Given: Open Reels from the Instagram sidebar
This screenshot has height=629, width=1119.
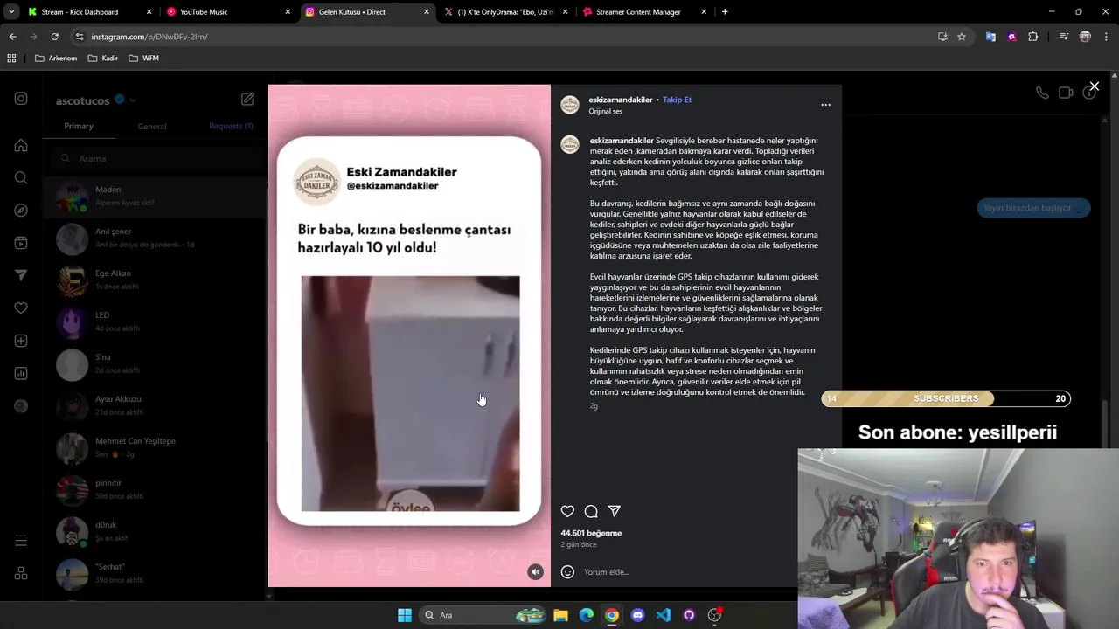Looking at the screenshot, I should coord(21,243).
